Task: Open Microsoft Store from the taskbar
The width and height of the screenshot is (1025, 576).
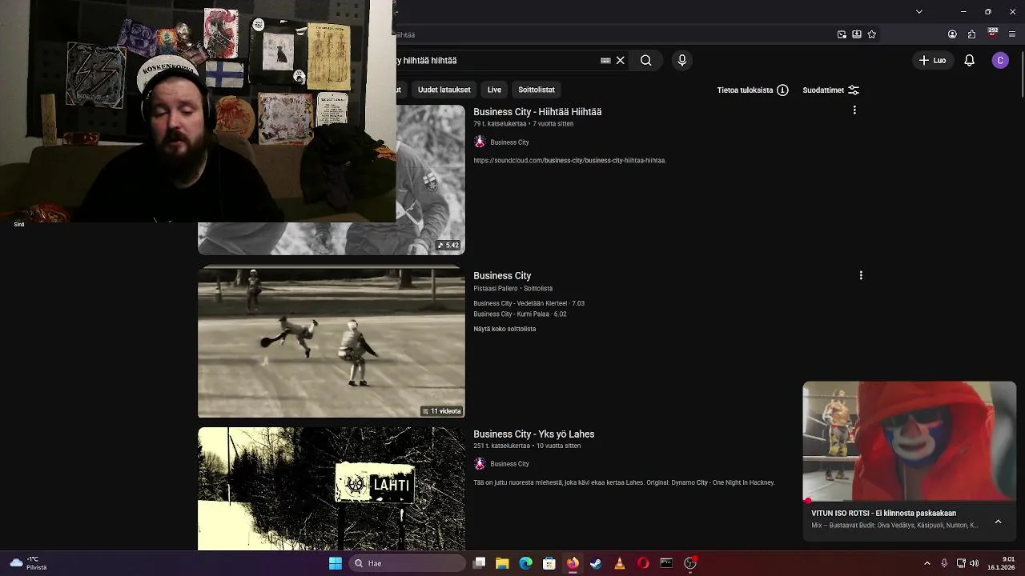Action: pos(549,563)
